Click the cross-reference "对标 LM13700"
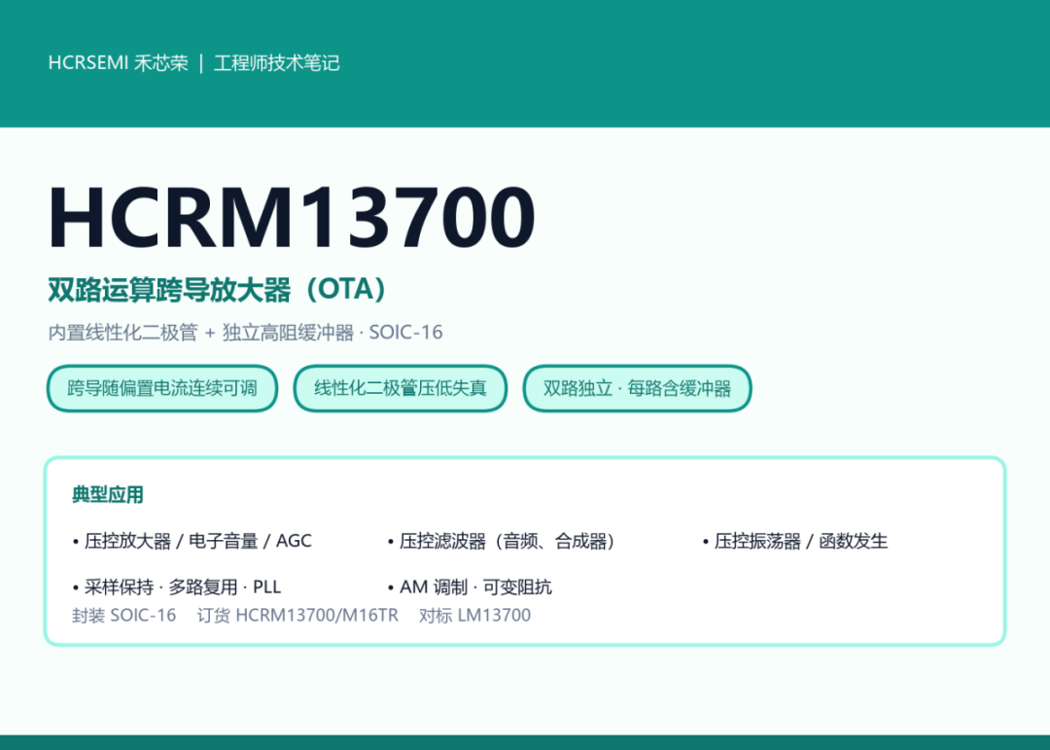This screenshot has height=750, width=1050. click(x=474, y=616)
